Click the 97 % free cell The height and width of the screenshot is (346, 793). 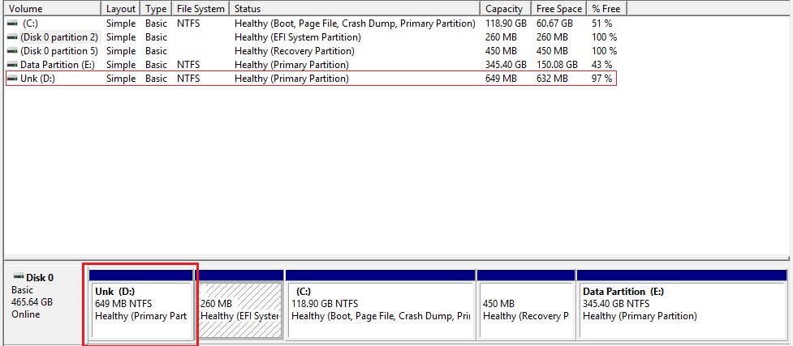[x=601, y=79]
